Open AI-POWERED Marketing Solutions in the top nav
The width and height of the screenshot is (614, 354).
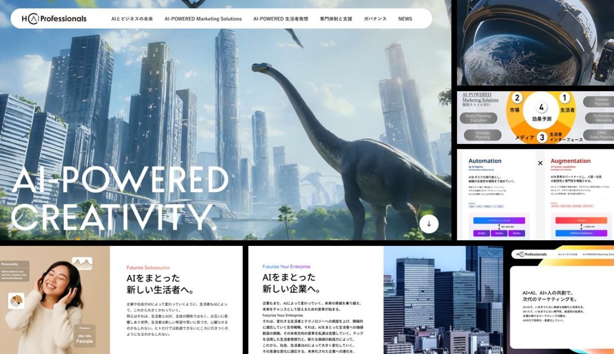[x=203, y=19]
